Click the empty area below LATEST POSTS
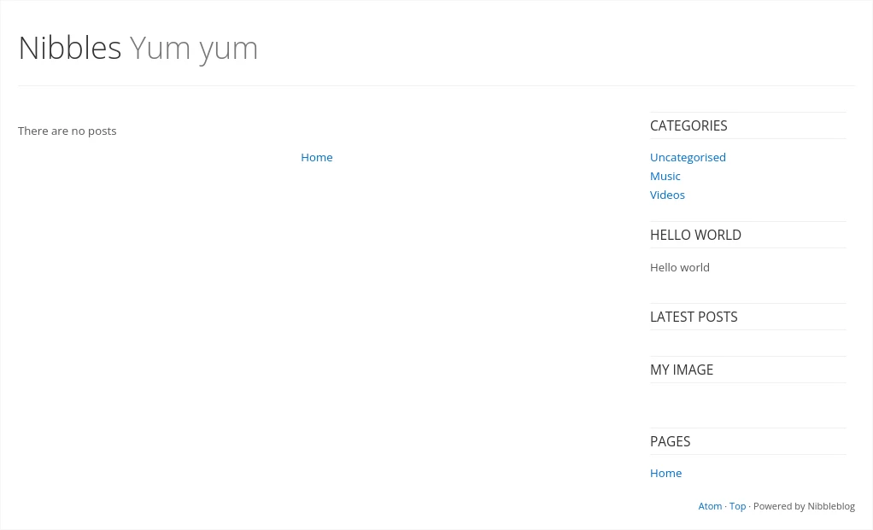 point(747,342)
